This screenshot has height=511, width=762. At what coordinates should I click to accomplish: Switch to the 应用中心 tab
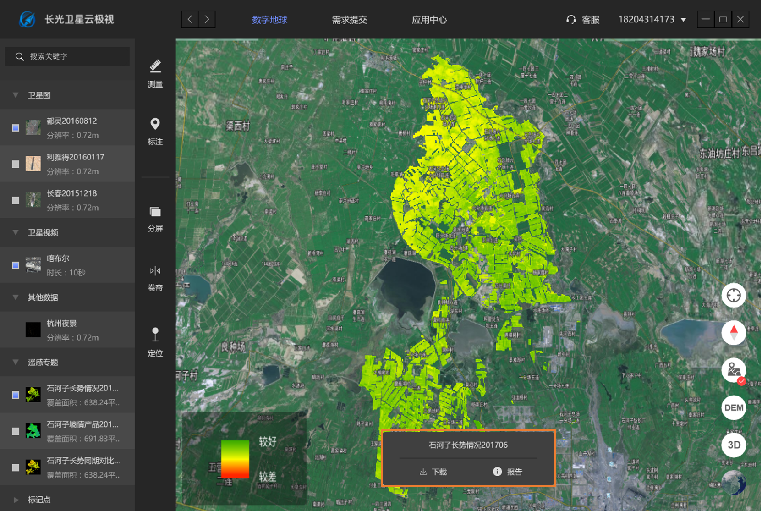pyautogui.click(x=429, y=20)
